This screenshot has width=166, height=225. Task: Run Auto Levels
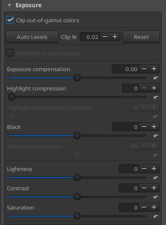pos(32,37)
